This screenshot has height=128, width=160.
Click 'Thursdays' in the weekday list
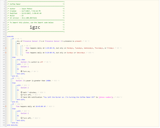(x=99, y=48)
